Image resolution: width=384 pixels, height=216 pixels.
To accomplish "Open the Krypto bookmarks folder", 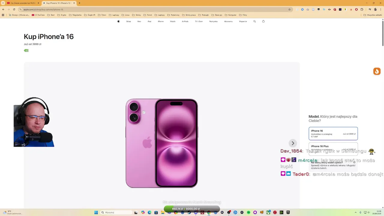I will tap(62, 15).
